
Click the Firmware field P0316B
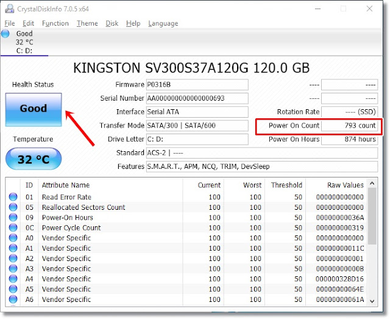click(197, 85)
